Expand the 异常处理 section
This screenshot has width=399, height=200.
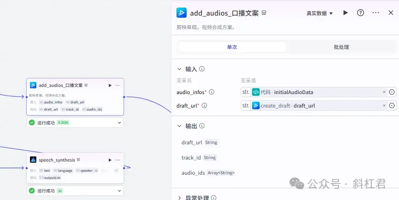tap(179, 198)
